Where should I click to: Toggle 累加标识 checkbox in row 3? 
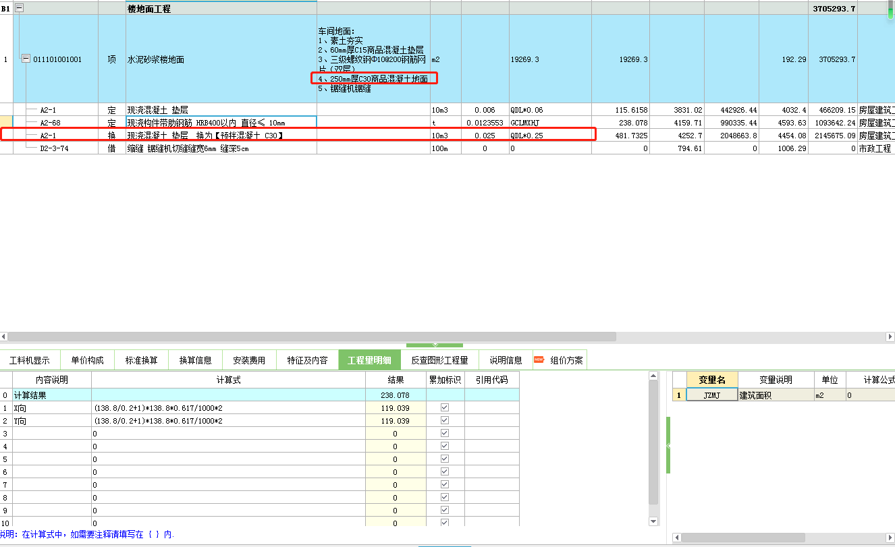[x=444, y=433]
